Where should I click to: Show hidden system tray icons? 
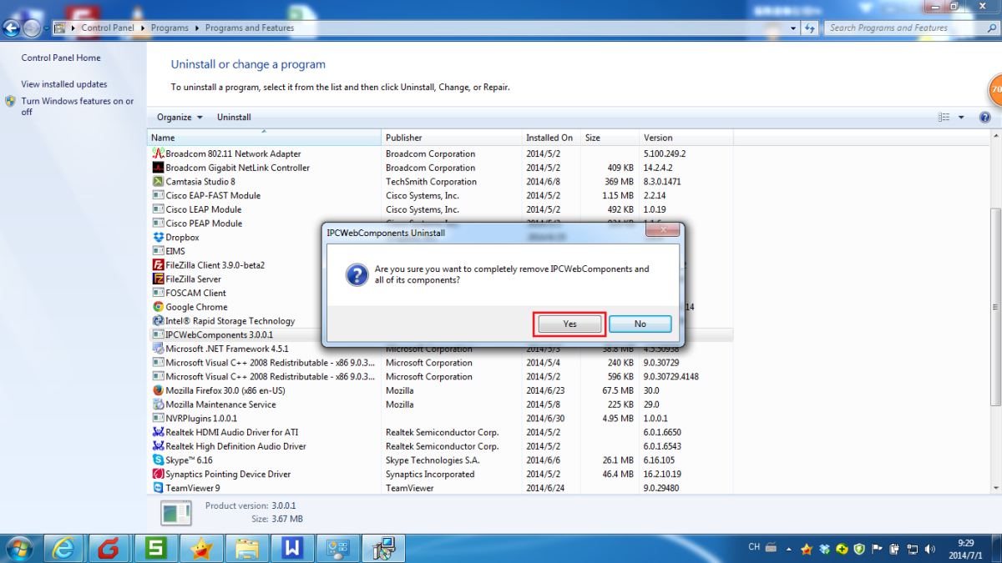tap(789, 549)
